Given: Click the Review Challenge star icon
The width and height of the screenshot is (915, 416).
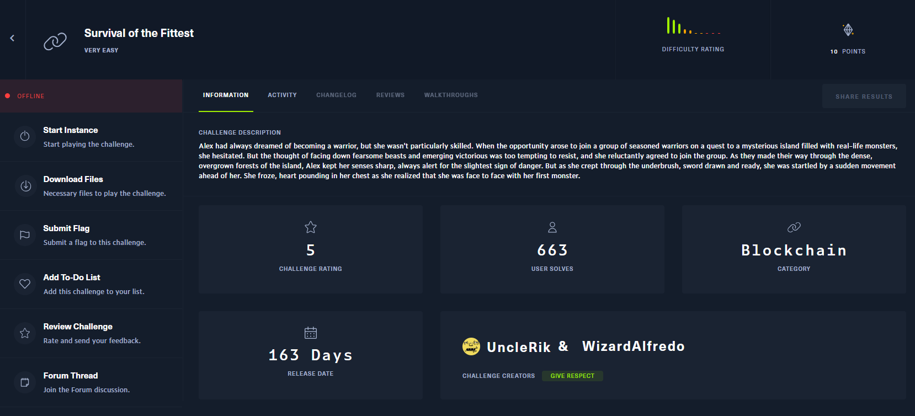Looking at the screenshot, I should [25, 333].
